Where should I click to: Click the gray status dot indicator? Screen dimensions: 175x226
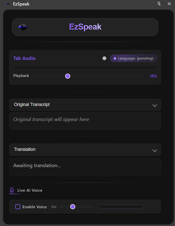click(x=104, y=58)
